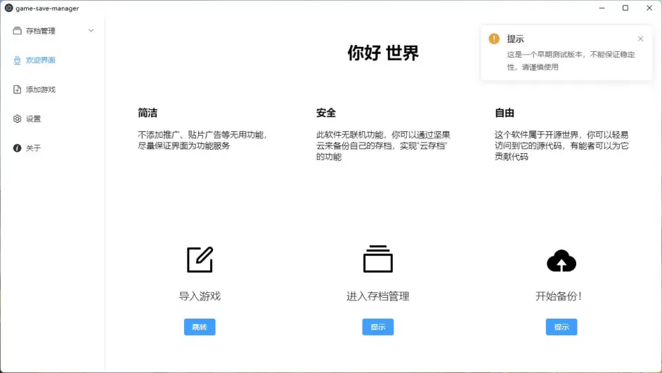The height and width of the screenshot is (373, 662).
Task: Click the 添加游戏 plus-file icon
Action: [17, 90]
